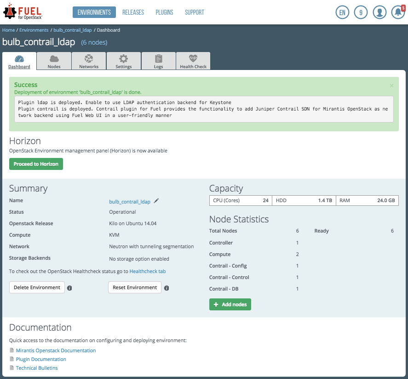This screenshot has width=408, height=379.
Task: Click info icon beside Reset Environment
Action: [167, 288]
